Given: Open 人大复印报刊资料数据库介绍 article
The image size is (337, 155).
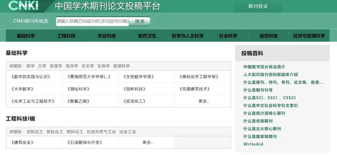Looking at the screenshot, I should point(271,75).
